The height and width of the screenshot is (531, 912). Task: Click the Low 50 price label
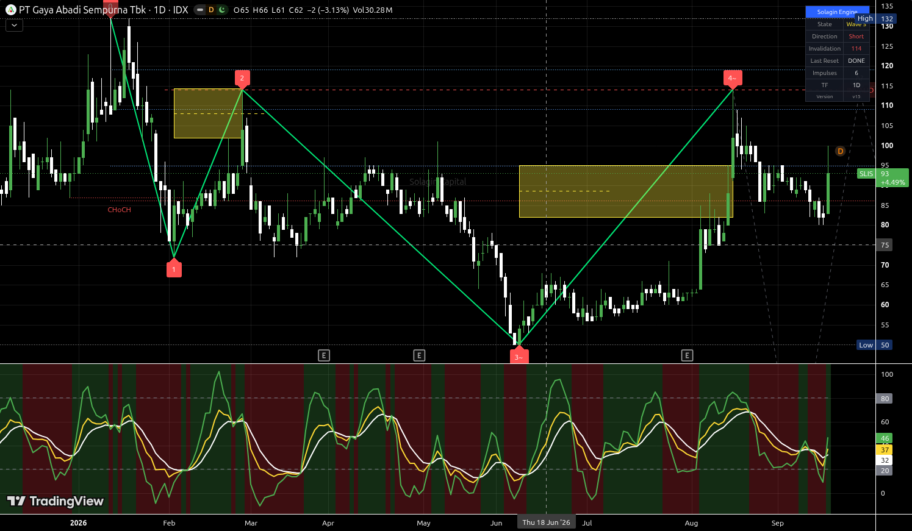click(x=875, y=345)
